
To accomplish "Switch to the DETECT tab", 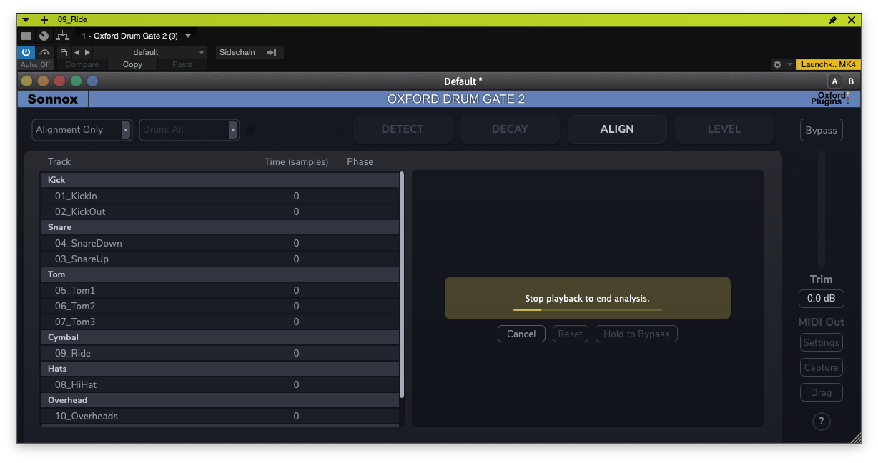I will (403, 129).
